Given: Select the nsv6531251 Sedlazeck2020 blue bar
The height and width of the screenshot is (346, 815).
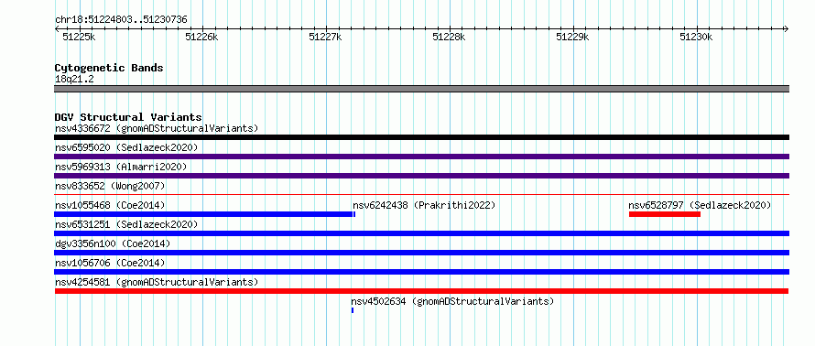Looking at the screenshot, I should 421,233.
